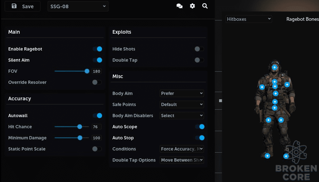The width and height of the screenshot is (319, 182).
Task: Toggle the right shoulder hitbox point
Action: [287, 85]
